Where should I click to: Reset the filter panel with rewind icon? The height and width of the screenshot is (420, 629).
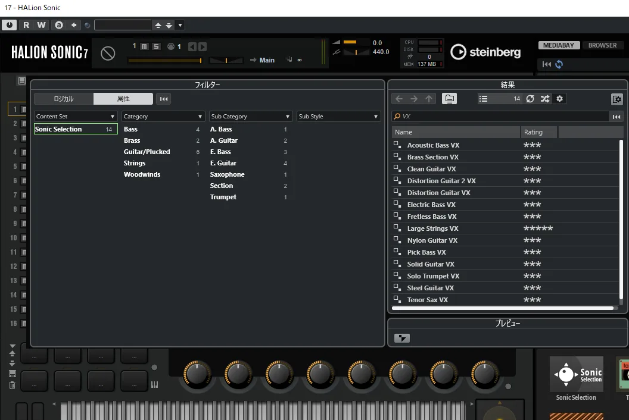coord(164,99)
